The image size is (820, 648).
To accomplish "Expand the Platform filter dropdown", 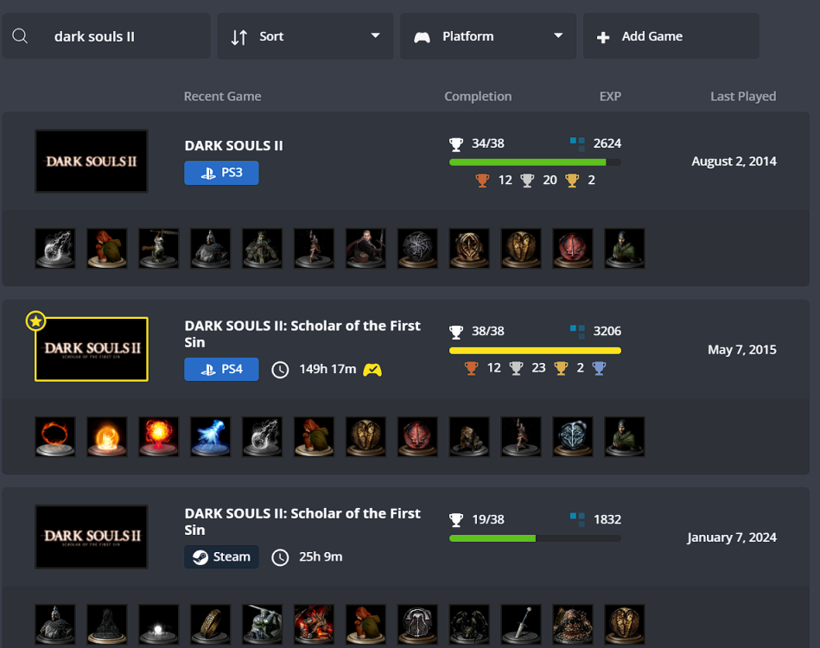I will (x=488, y=36).
